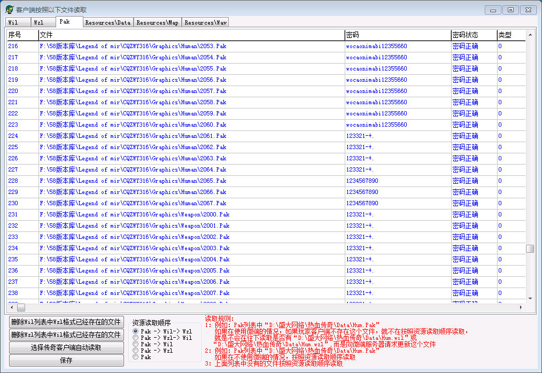Click sequence number 219
The height and width of the screenshot is (373, 542).
(x=13, y=80)
